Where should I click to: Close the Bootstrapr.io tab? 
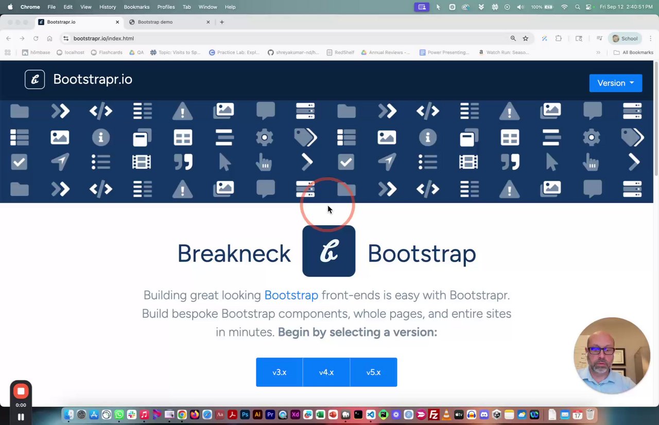tap(117, 22)
